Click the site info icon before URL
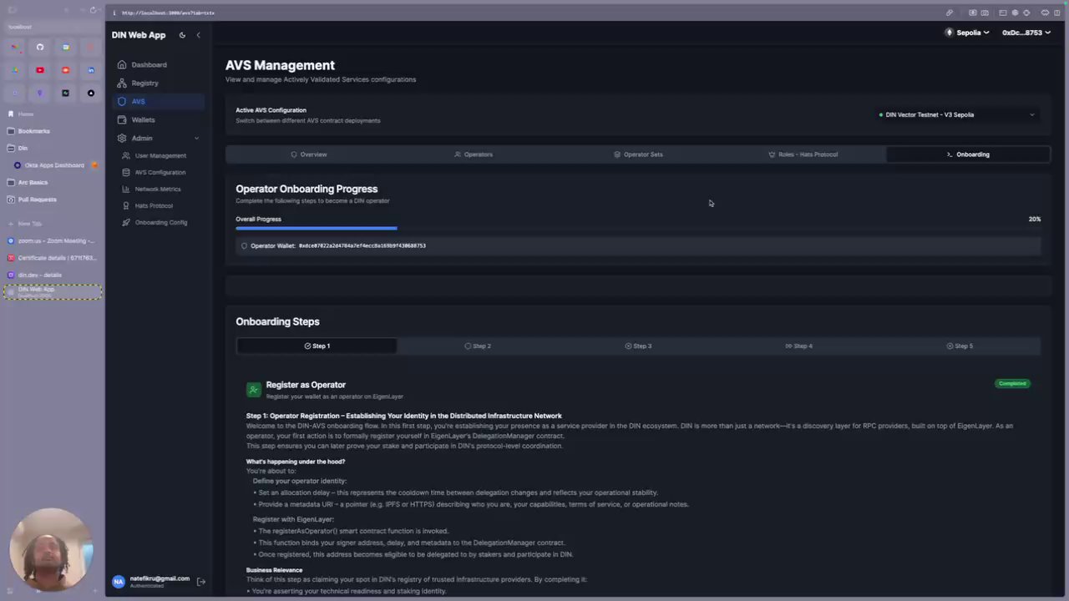The image size is (1069, 601). tap(114, 13)
